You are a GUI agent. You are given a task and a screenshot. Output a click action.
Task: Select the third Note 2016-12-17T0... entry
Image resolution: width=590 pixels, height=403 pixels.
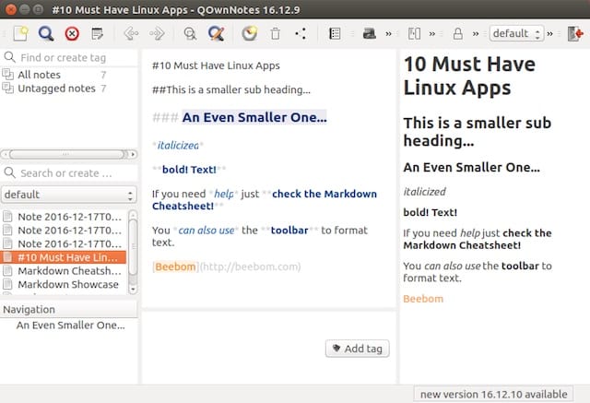pos(64,243)
